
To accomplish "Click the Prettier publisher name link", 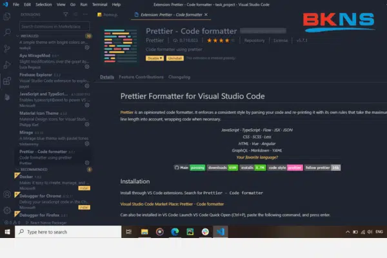I will tap(155, 41).
